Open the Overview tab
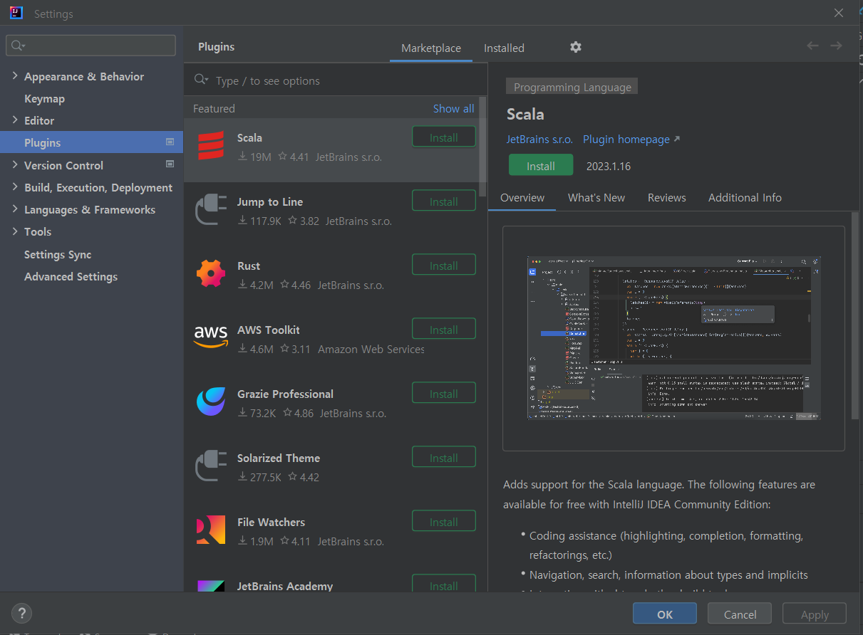This screenshot has height=635, width=863. click(522, 198)
